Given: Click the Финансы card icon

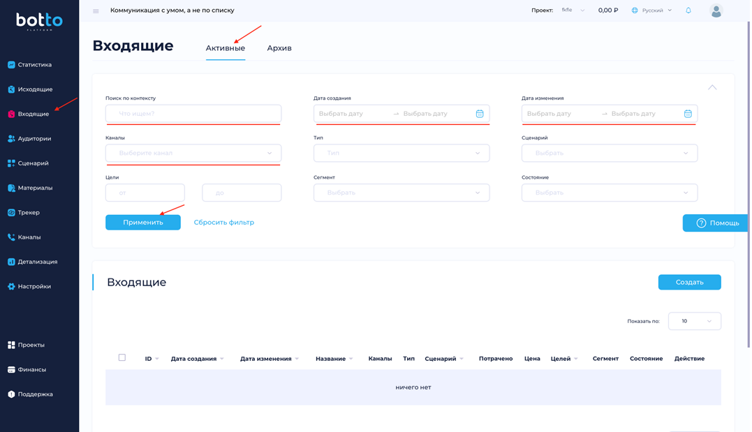Looking at the screenshot, I should pyautogui.click(x=11, y=370).
